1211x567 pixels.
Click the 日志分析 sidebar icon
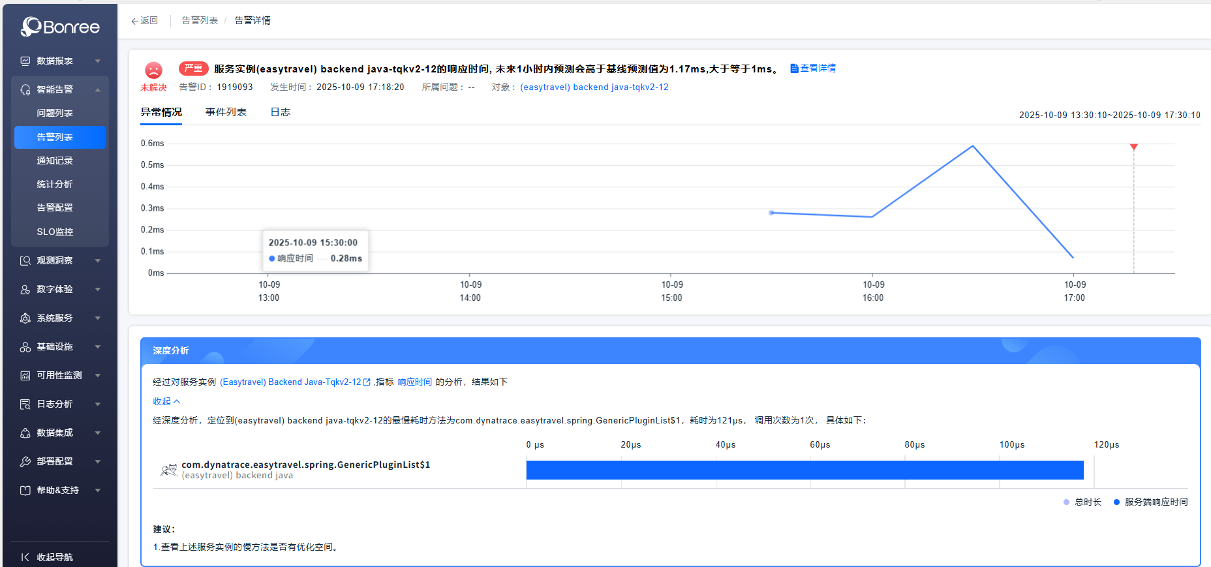[x=25, y=404]
